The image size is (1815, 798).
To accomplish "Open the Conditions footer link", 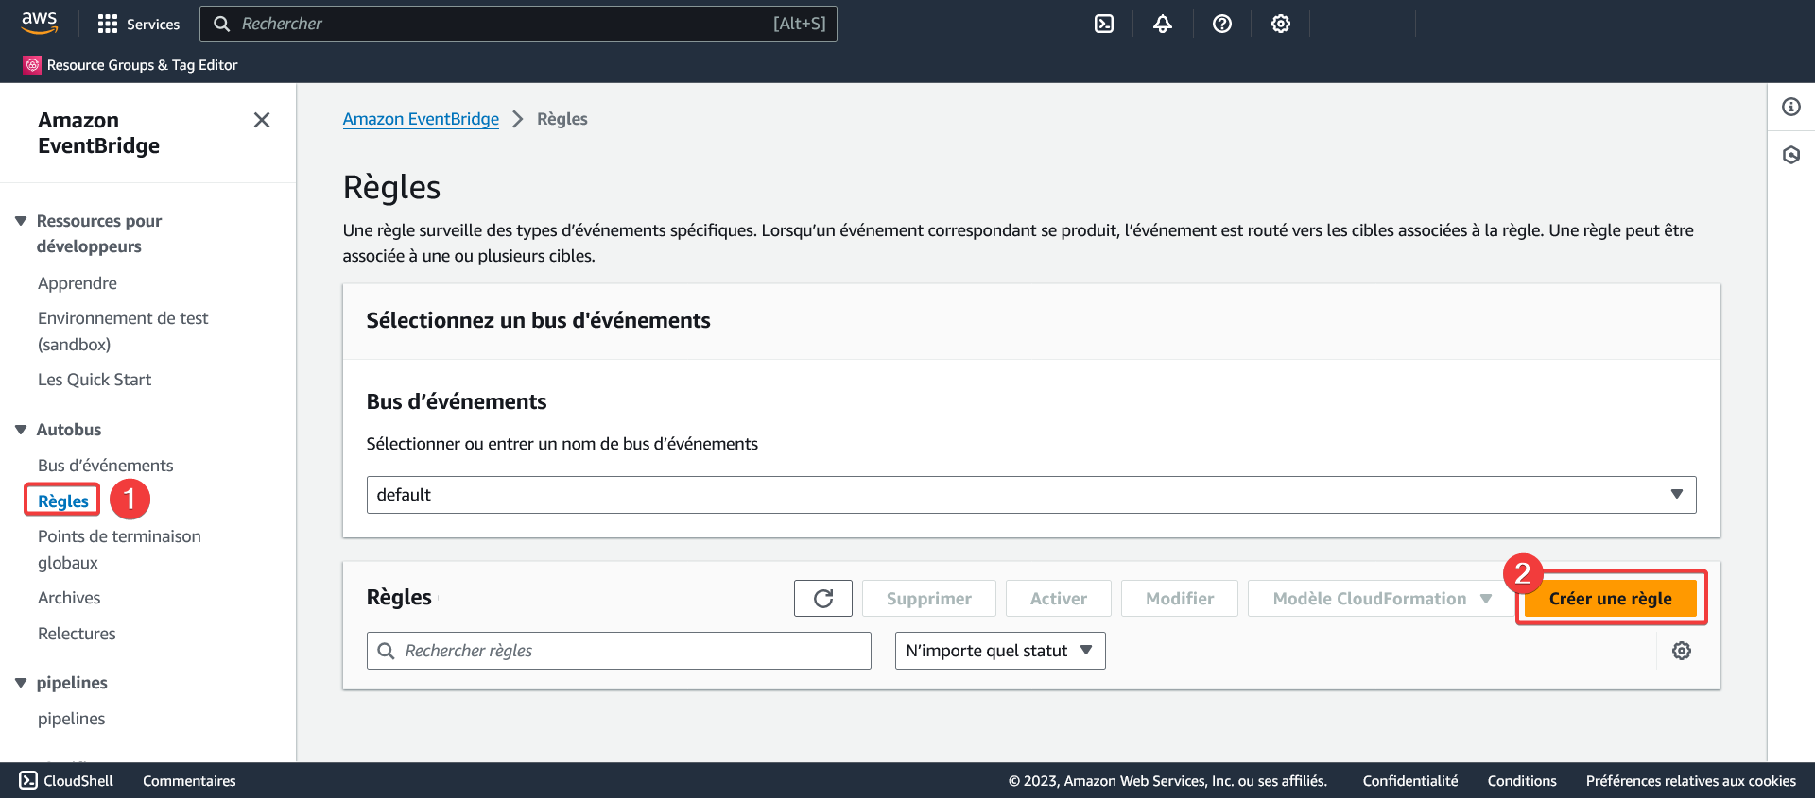I will tap(1522, 781).
